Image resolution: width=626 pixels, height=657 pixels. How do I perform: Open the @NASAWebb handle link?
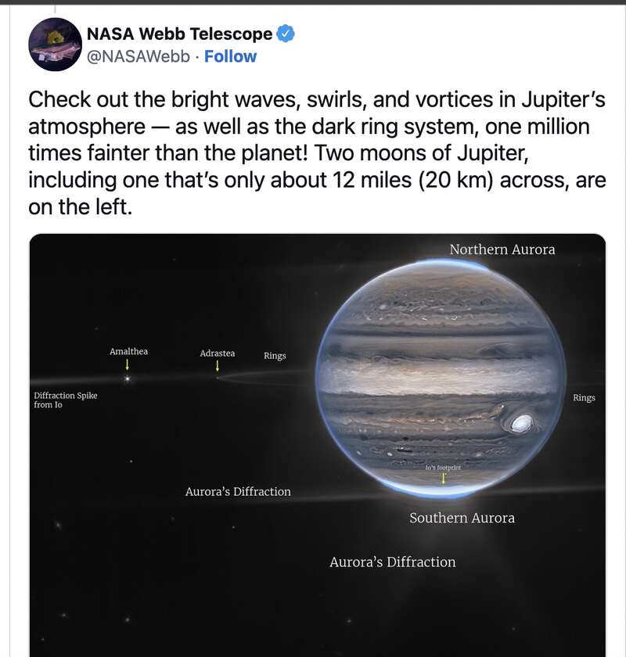coord(139,56)
